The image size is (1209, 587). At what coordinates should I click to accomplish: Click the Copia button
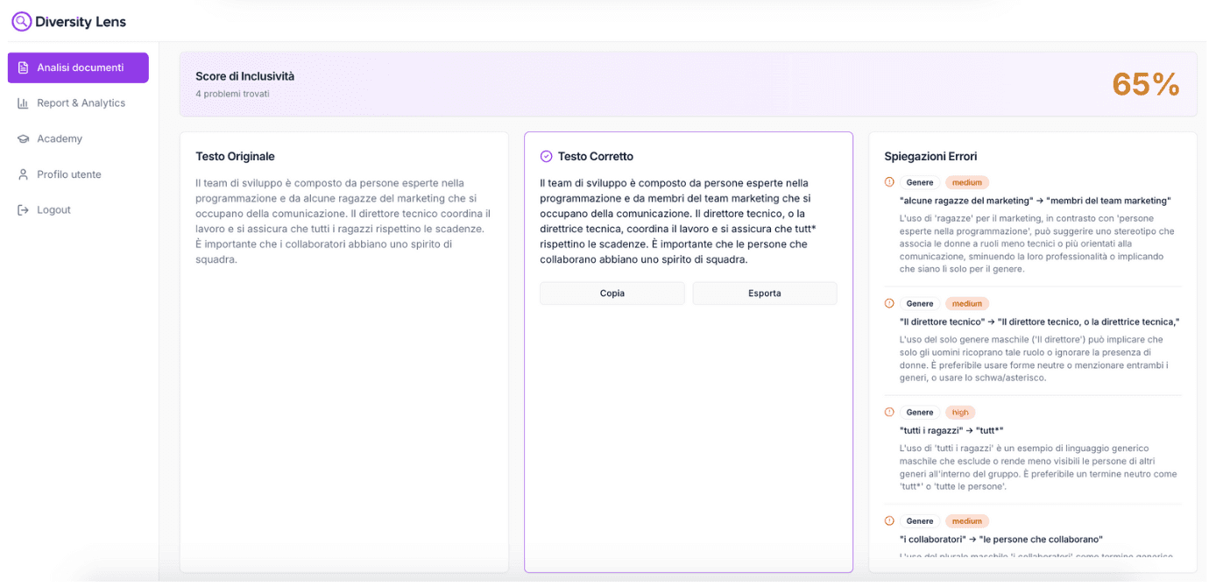[612, 293]
